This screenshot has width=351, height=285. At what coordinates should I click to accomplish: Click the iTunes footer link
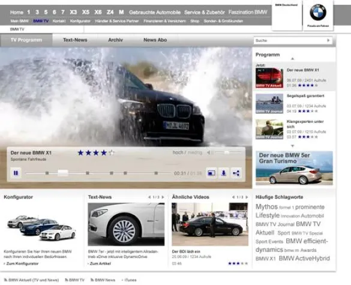(131, 280)
